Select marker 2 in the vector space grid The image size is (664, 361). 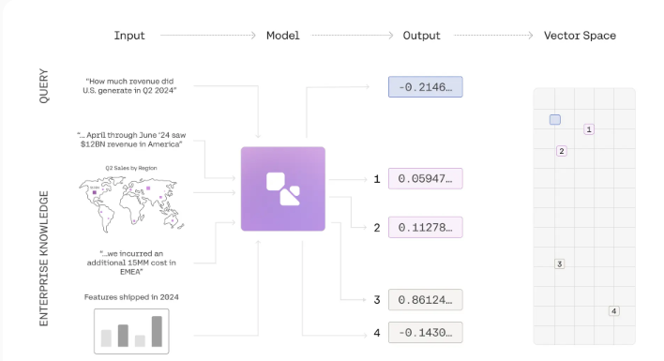562,151
